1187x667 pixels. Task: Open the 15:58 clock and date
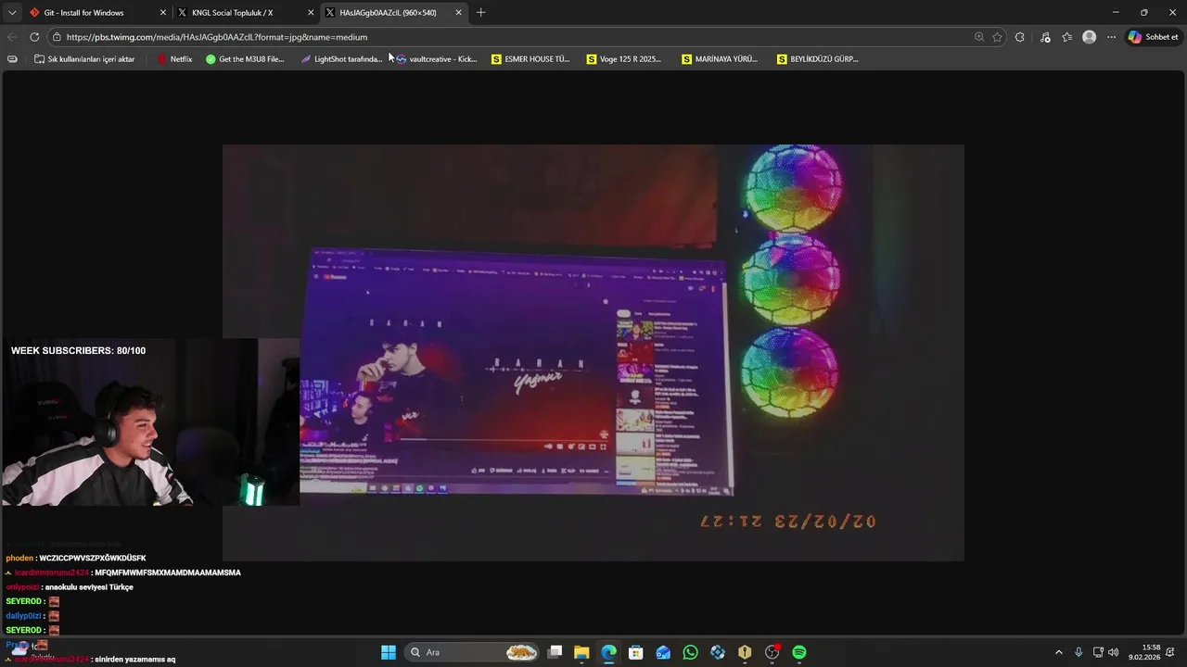(x=1144, y=652)
